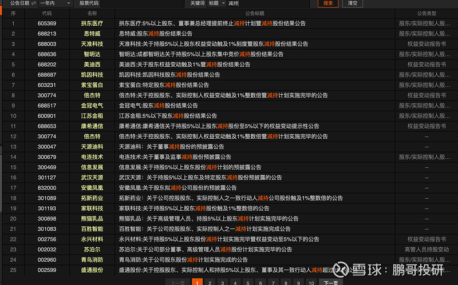The image size is (458, 285).
Task: Click the 公告类型 column header
Action: click(x=427, y=13)
